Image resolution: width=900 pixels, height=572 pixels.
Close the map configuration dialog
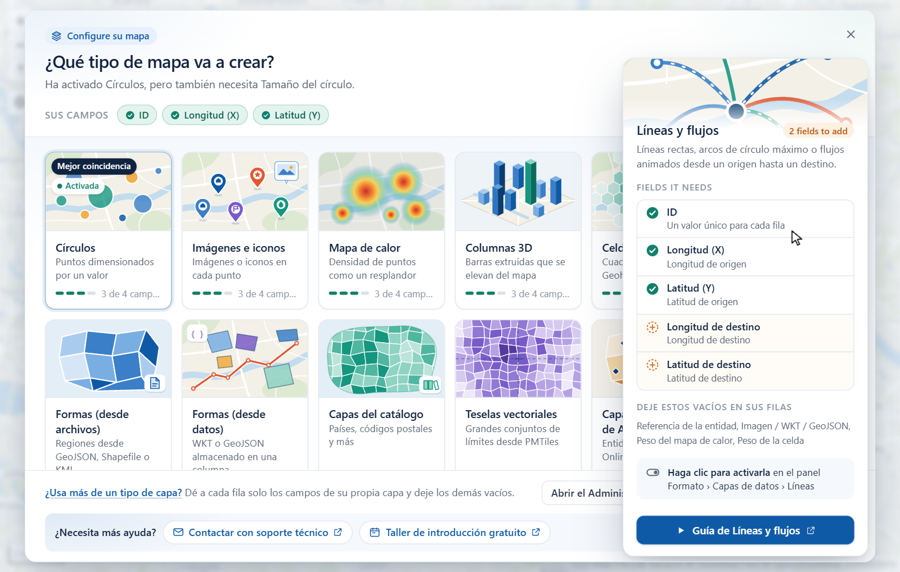(850, 34)
